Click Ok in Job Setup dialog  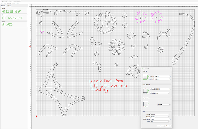tap(160, 126)
